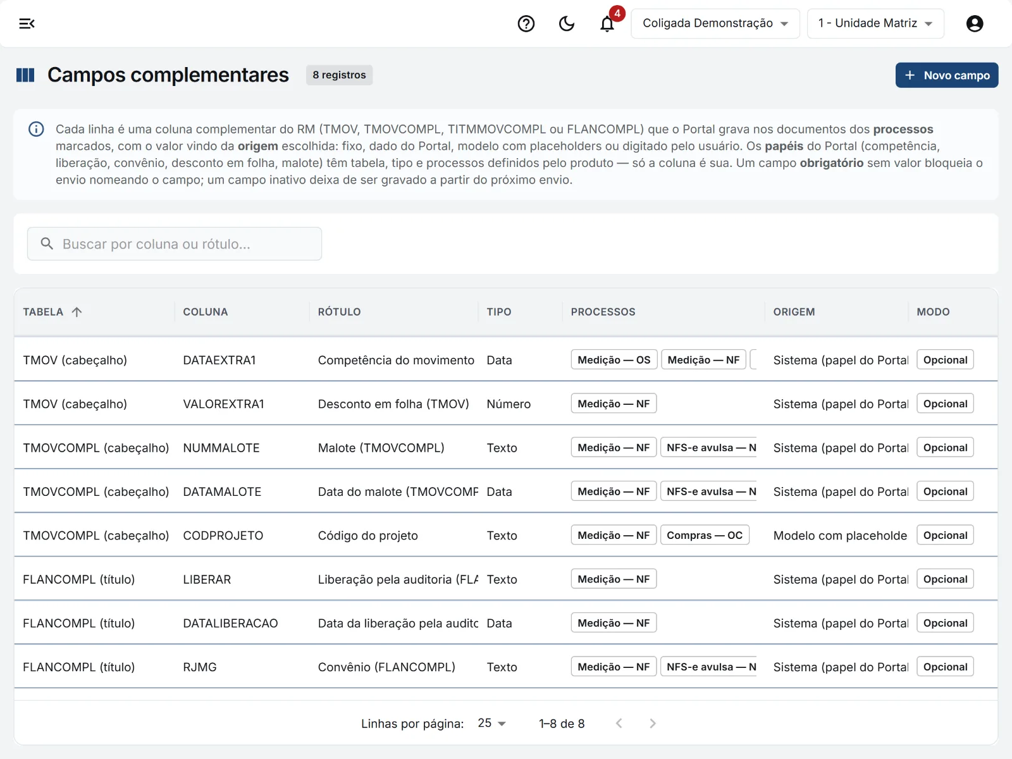Click the Medição — OS chip in DATAEXTRA1 row
The width and height of the screenshot is (1012, 759).
(614, 360)
